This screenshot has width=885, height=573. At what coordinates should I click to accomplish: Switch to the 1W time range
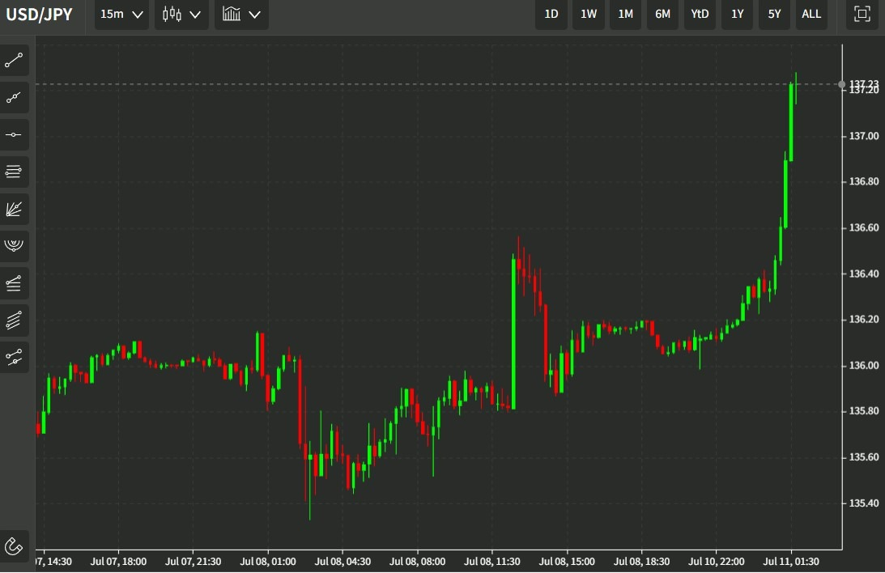click(589, 14)
